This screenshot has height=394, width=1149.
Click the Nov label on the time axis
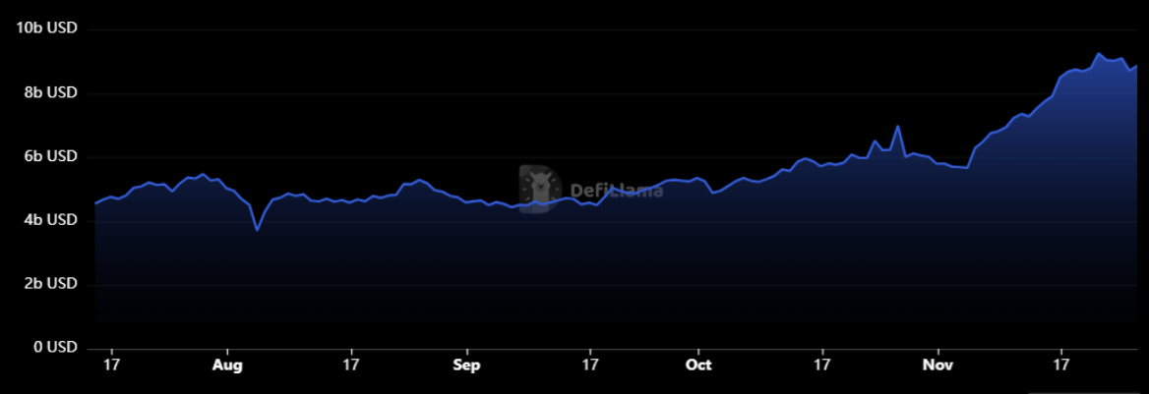938,366
